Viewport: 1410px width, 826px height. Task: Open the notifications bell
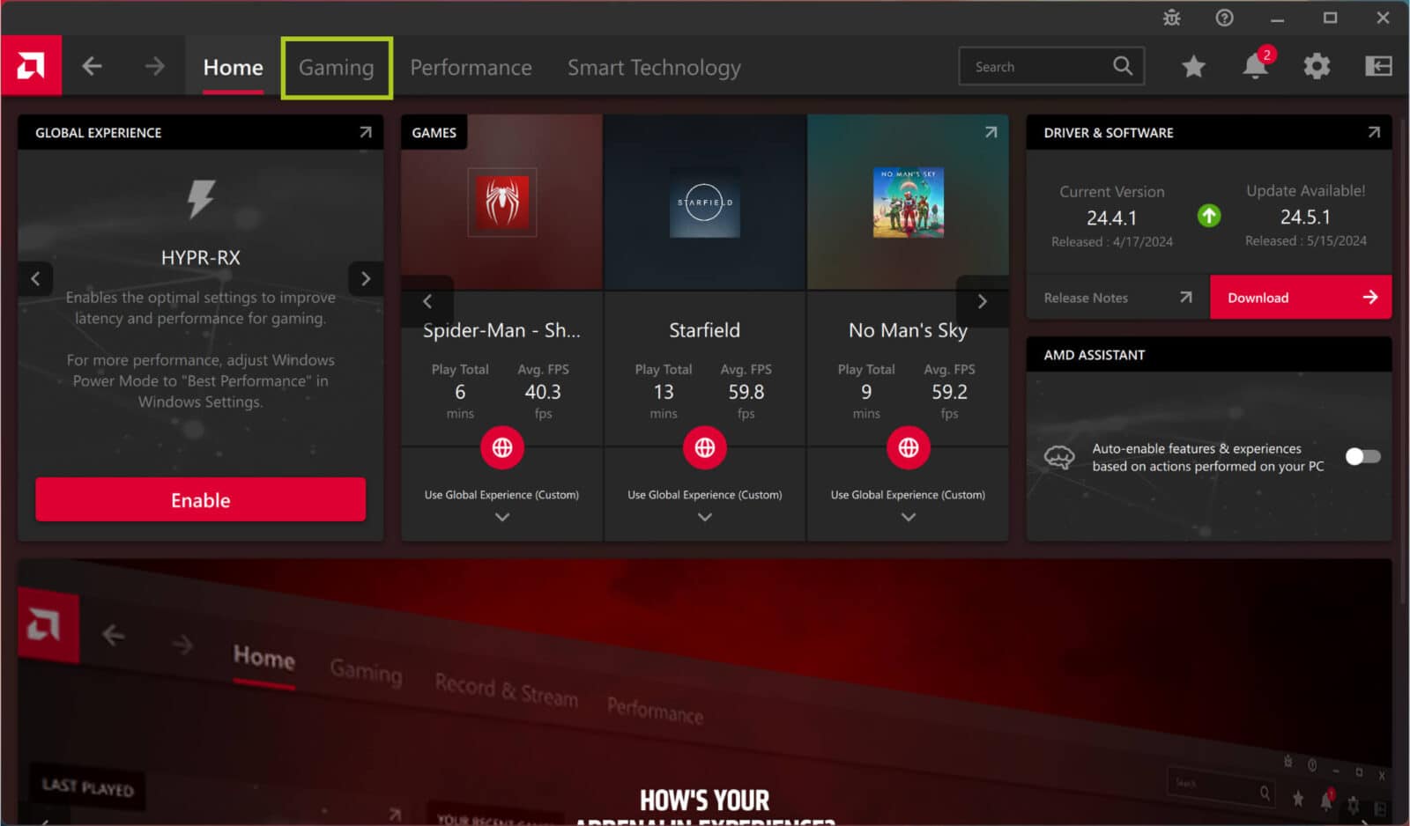(1253, 66)
